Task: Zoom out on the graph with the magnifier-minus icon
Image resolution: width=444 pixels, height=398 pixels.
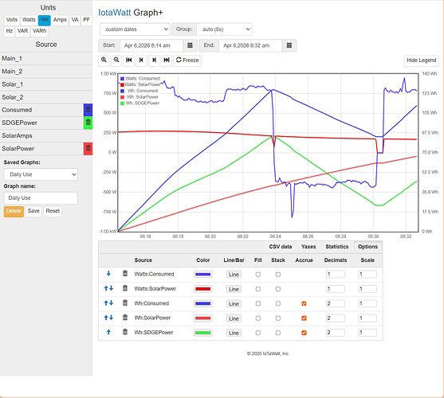Action: coord(116,60)
